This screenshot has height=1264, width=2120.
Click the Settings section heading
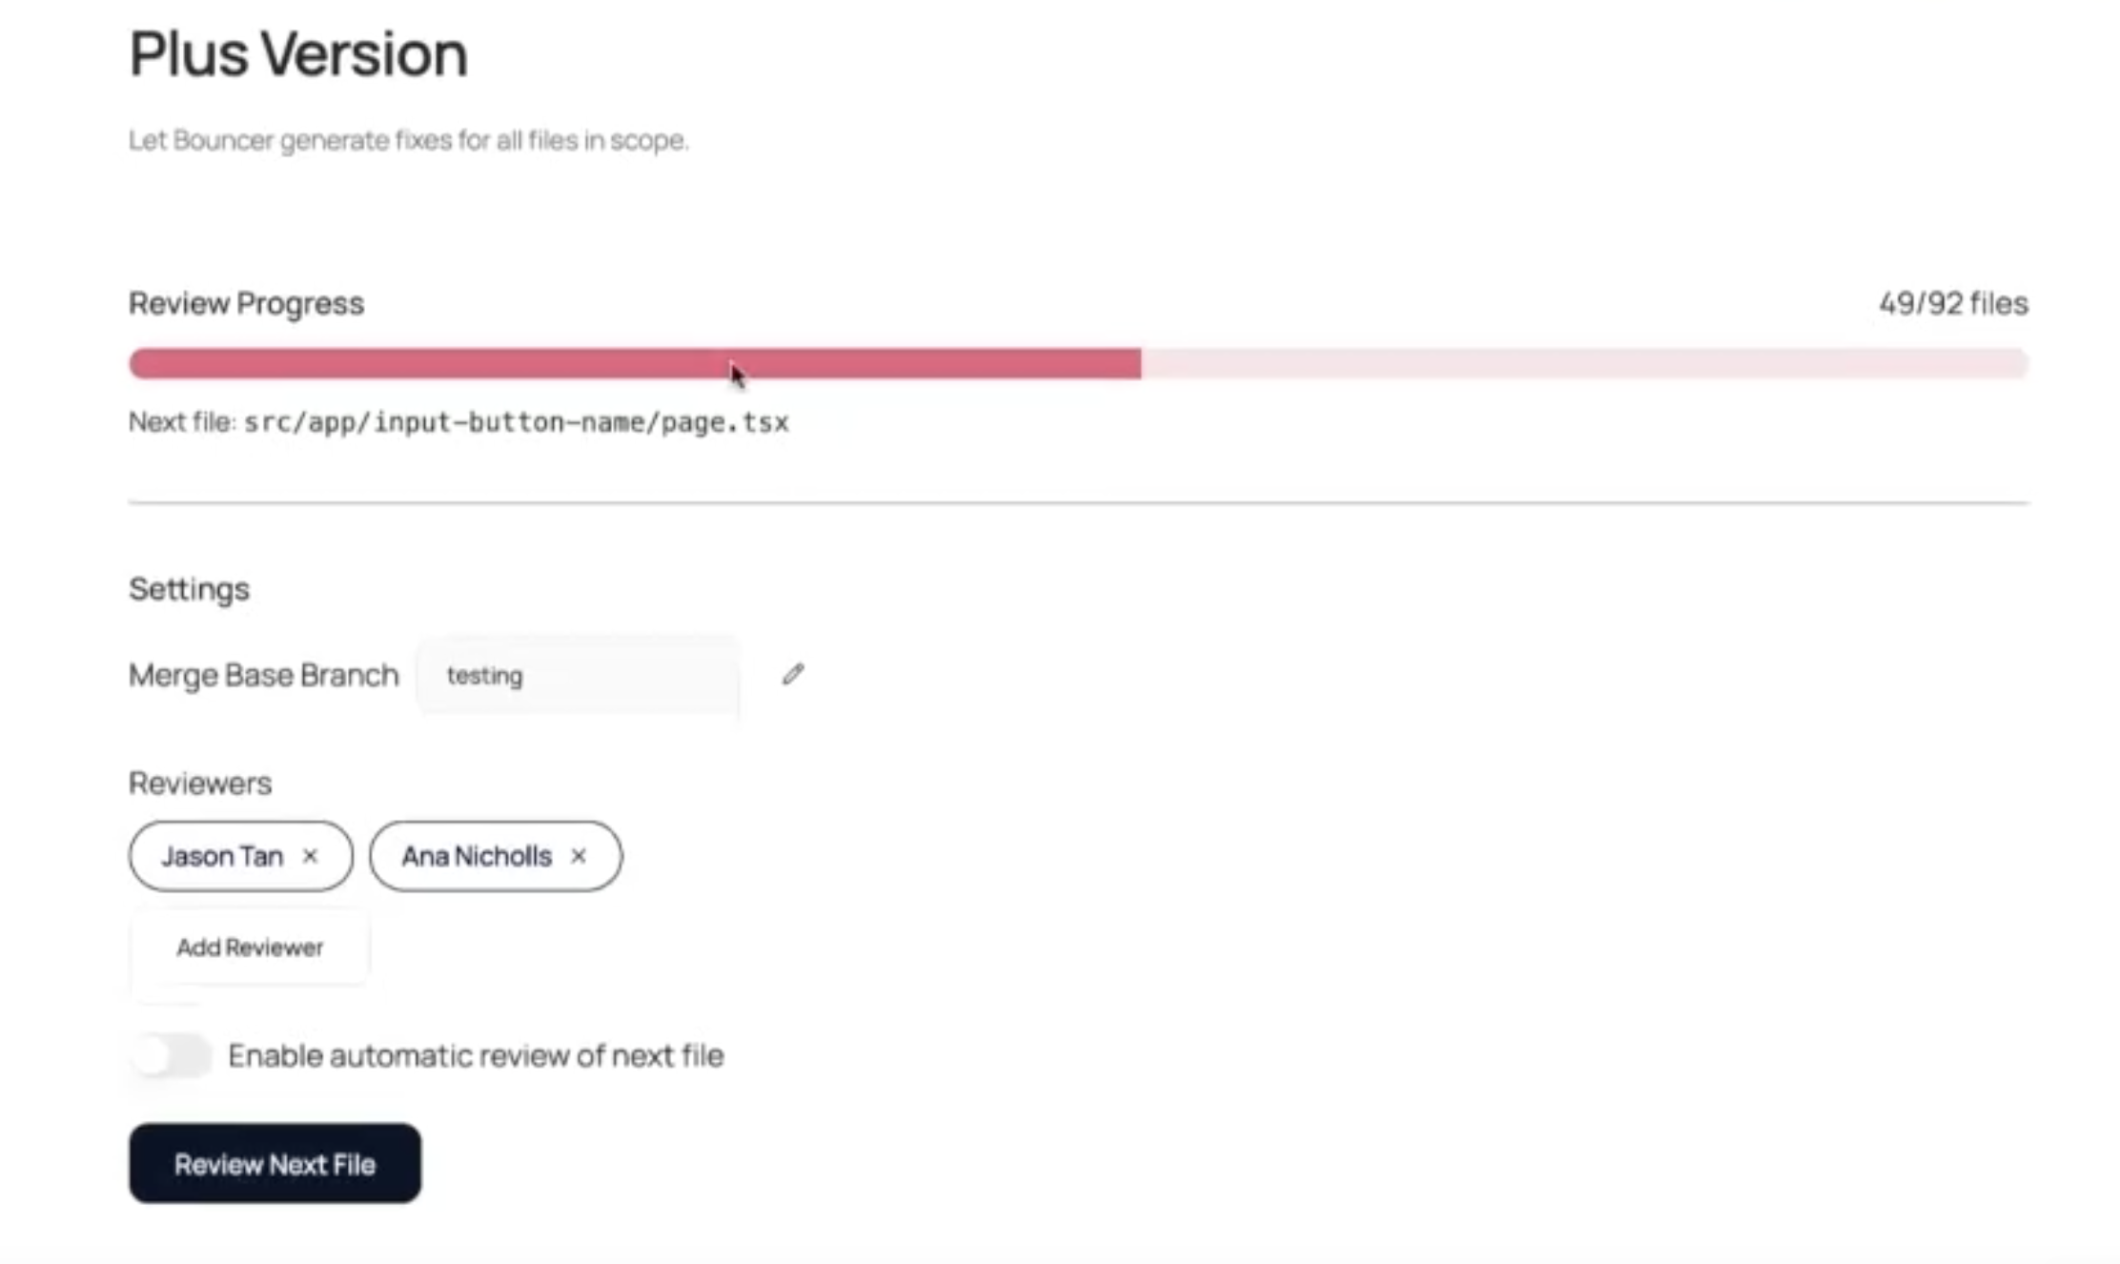pos(189,589)
